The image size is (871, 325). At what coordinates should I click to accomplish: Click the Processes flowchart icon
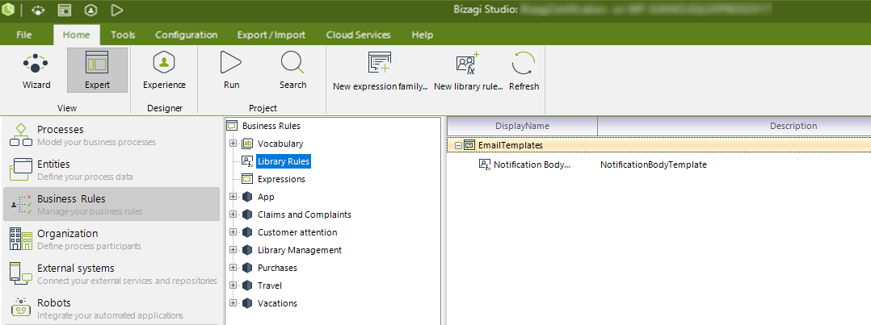tap(21, 135)
